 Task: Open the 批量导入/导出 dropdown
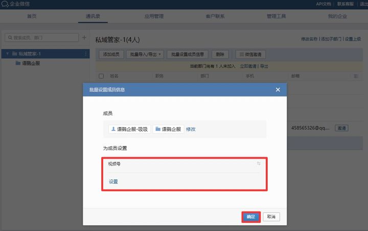tap(146, 54)
